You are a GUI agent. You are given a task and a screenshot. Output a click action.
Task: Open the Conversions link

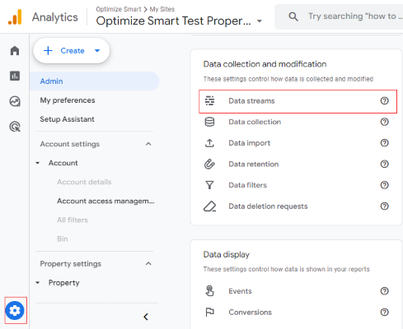[x=251, y=312]
